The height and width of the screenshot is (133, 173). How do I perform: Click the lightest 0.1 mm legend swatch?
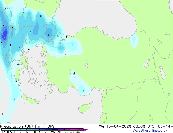tap(5, 129)
